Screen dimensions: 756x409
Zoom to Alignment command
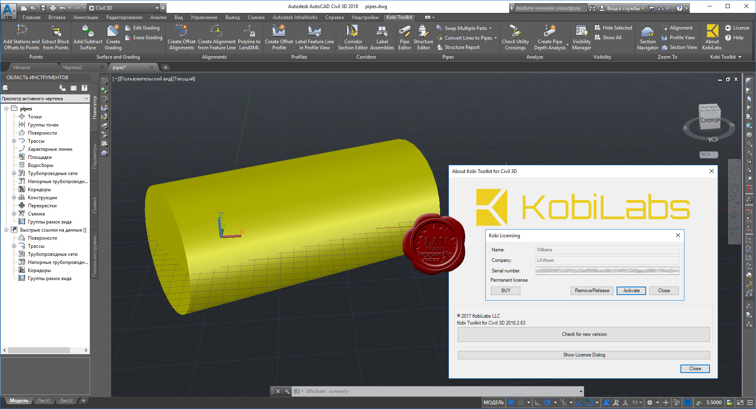click(x=677, y=28)
